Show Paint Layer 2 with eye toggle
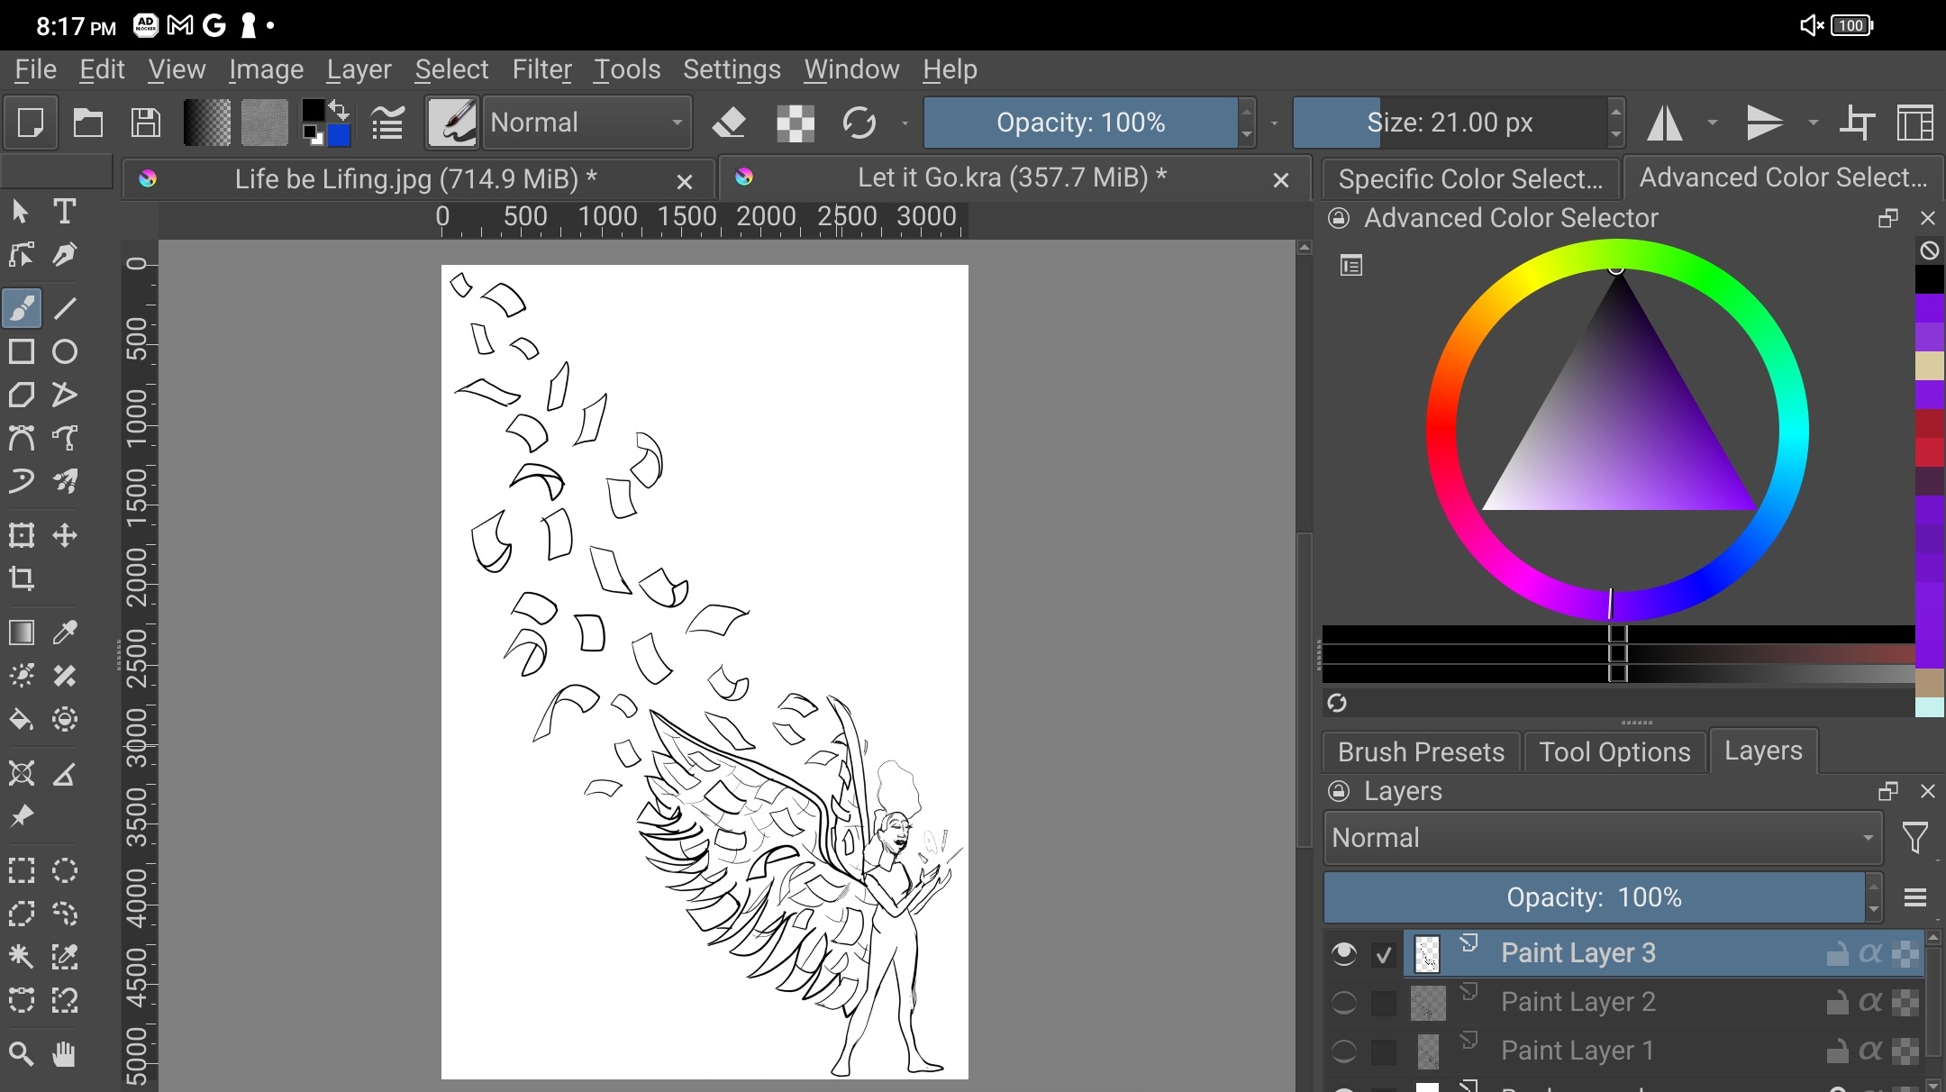 1343,1002
